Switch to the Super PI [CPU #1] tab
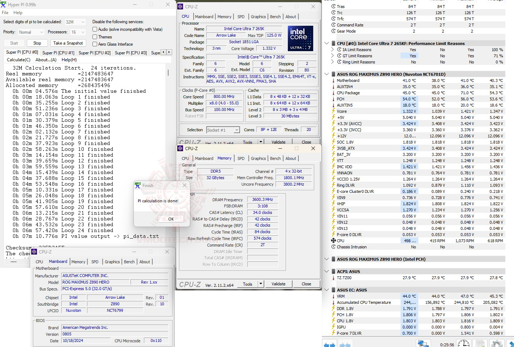The width and height of the screenshot is (514, 347). click(58, 53)
